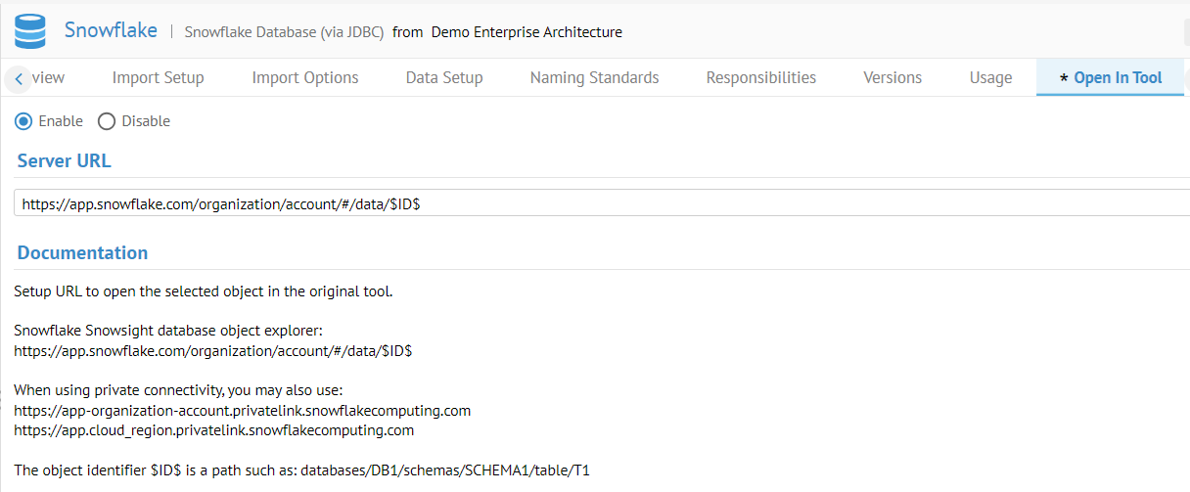Switch to the Import Setup tab

pos(158,78)
